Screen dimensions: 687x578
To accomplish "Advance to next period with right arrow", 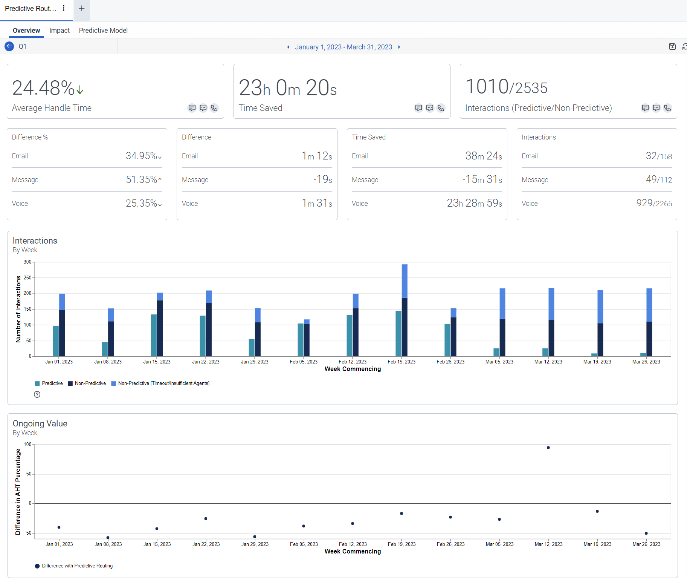I will point(399,47).
